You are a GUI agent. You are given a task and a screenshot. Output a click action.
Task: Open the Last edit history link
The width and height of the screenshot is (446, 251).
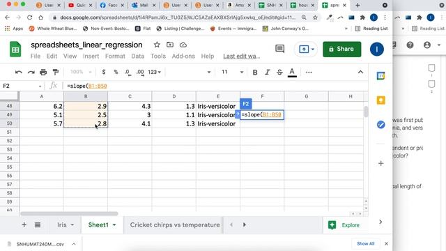(242, 56)
